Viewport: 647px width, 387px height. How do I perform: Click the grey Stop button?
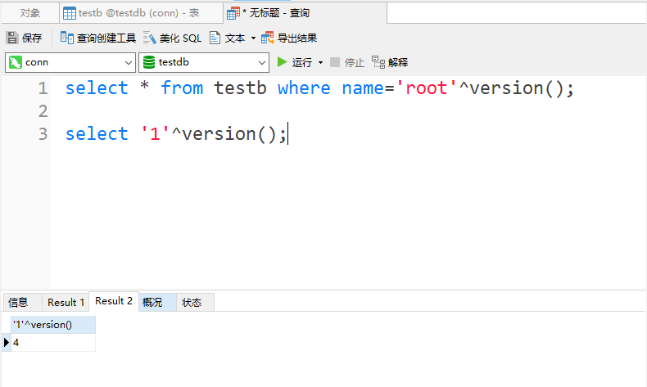(x=335, y=62)
